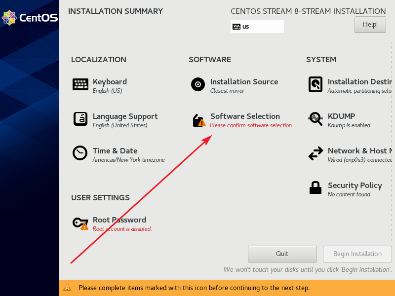The image size is (395, 296).
Task: Click the Begin Installation button
Action: (x=357, y=254)
